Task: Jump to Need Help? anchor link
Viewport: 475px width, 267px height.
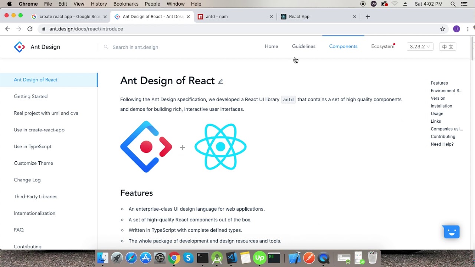Action: click(442, 144)
